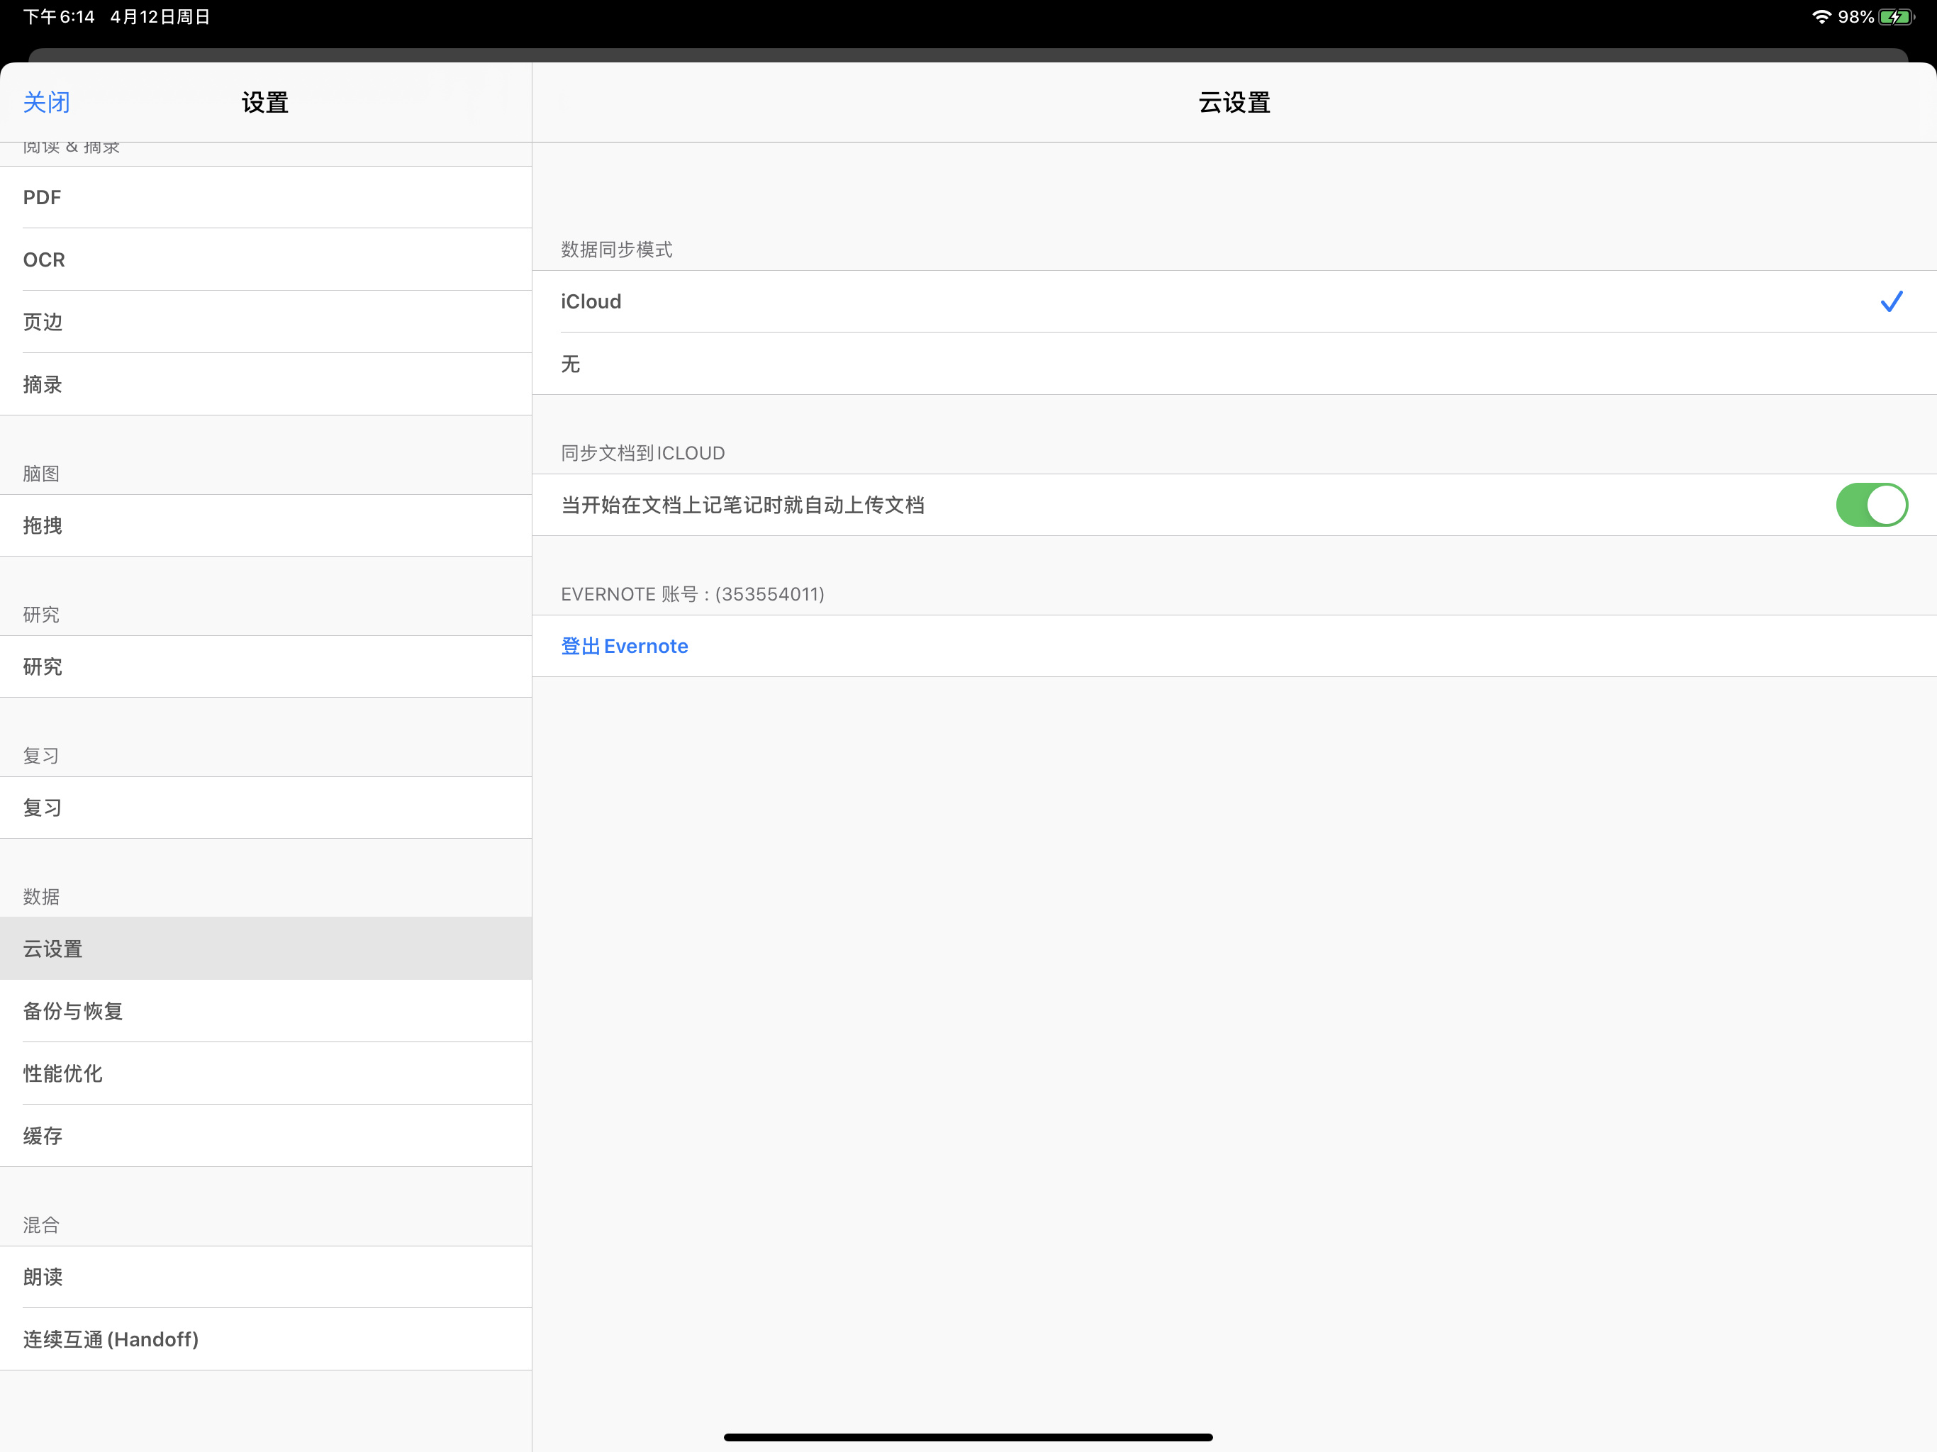Tap the 数据同步模式 section header
The image size is (1937, 1452).
coord(616,250)
